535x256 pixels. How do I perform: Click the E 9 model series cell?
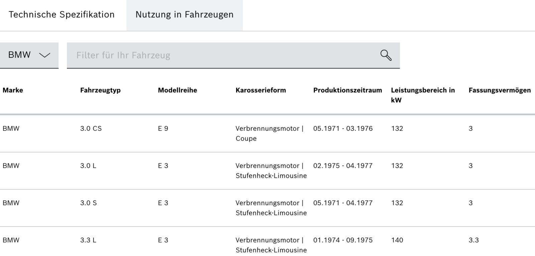163,129
